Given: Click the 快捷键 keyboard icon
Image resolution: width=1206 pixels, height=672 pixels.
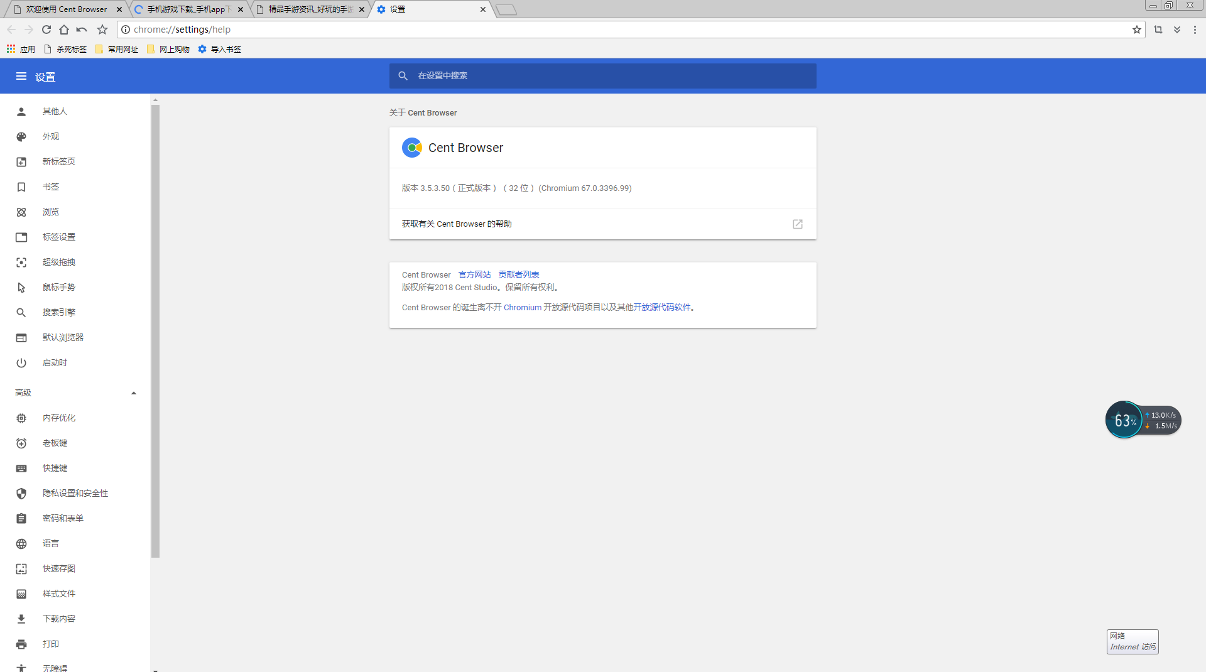Looking at the screenshot, I should tap(21, 468).
